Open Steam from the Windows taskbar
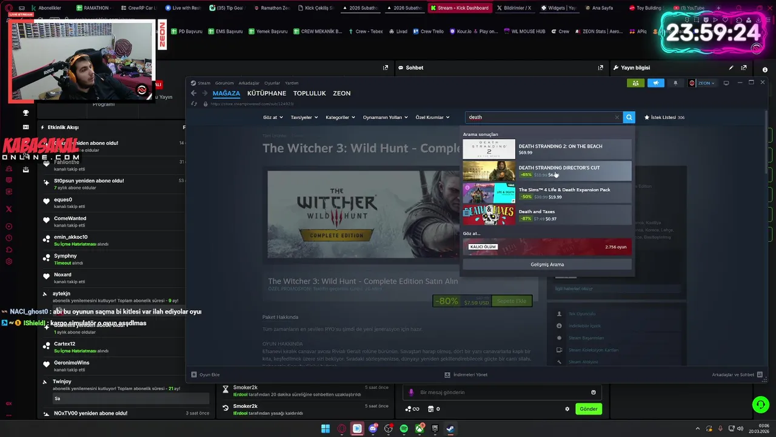Screen dimensions: 776x437 tap(450, 429)
